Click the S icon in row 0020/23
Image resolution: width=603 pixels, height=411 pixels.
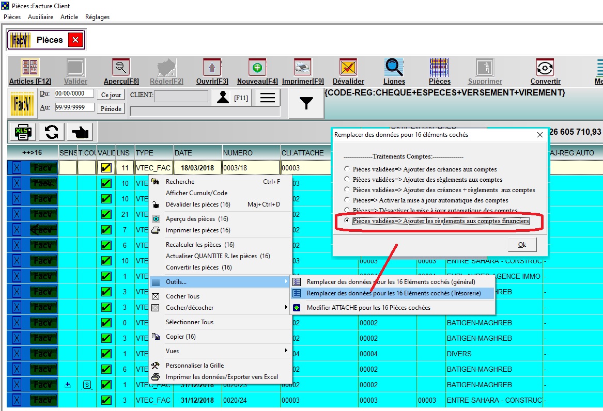(x=87, y=385)
